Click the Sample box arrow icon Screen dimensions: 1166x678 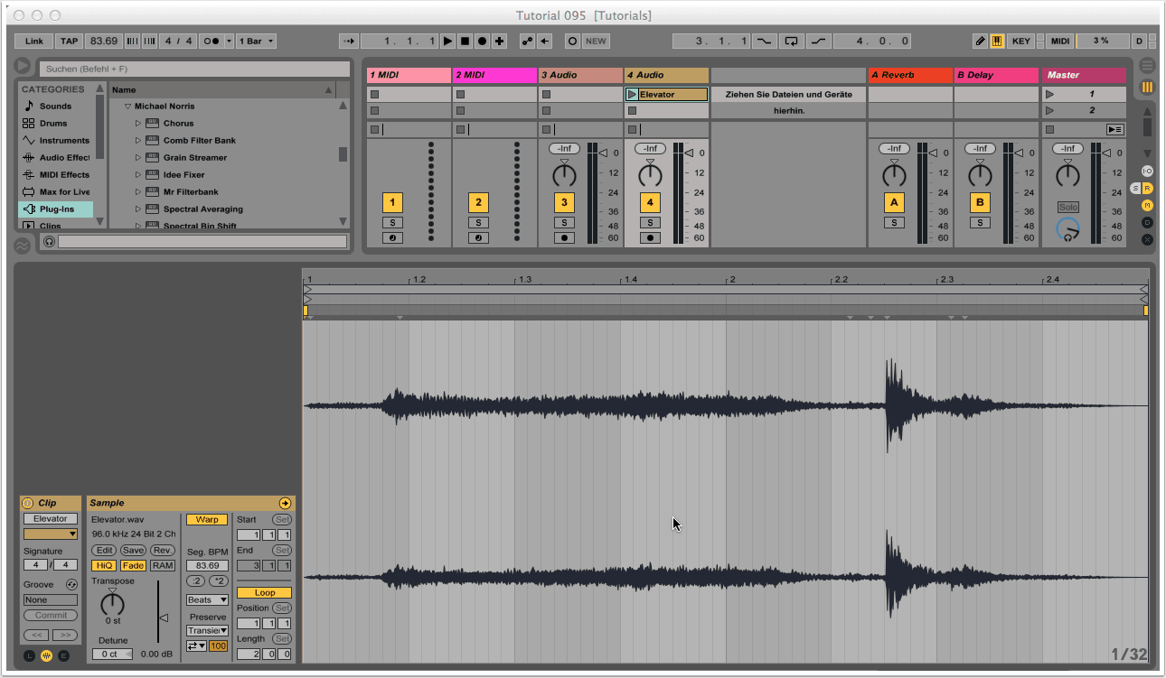(x=286, y=503)
